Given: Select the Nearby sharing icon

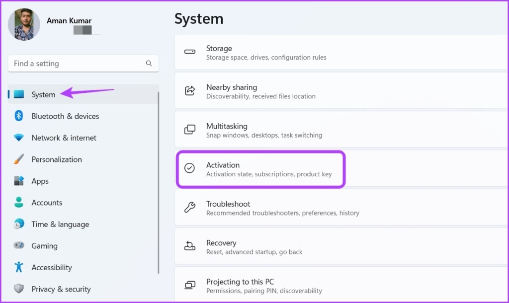Looking at the screenshot, I should pyautogui.click(x=190, y=91).
